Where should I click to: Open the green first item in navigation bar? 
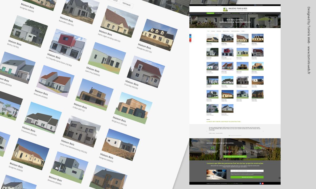[210, 13]
